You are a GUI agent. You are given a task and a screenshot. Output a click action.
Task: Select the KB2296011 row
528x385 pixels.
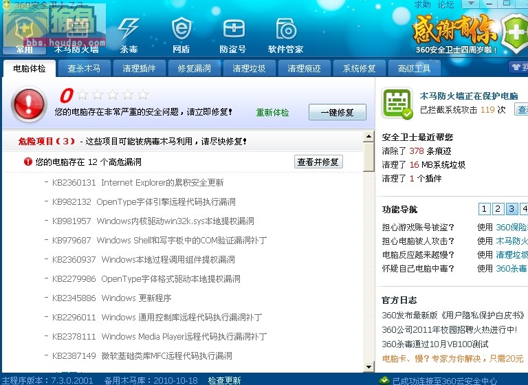tap(153, 317)
